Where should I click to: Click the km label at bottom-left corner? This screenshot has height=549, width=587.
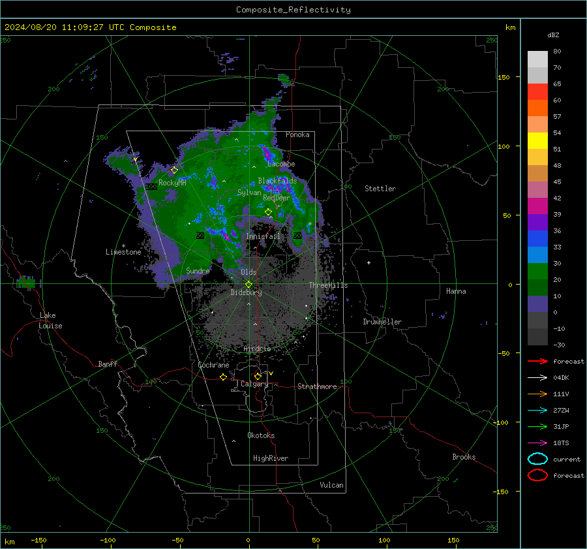[x=9, y=542]
